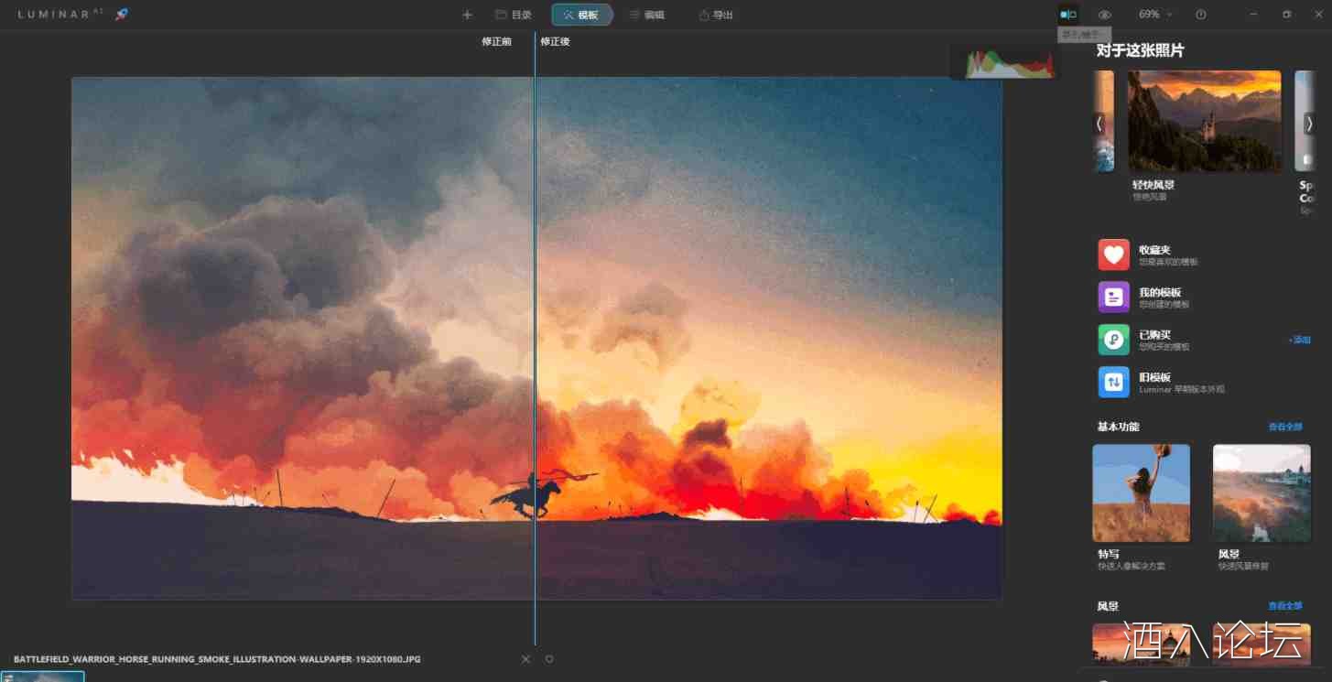Open 旧模板 legacy templates

tap(1204, 382)
